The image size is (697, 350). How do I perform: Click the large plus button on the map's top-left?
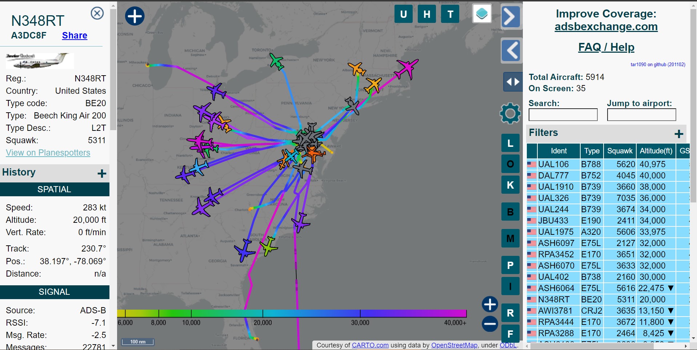tap(135, 16)
